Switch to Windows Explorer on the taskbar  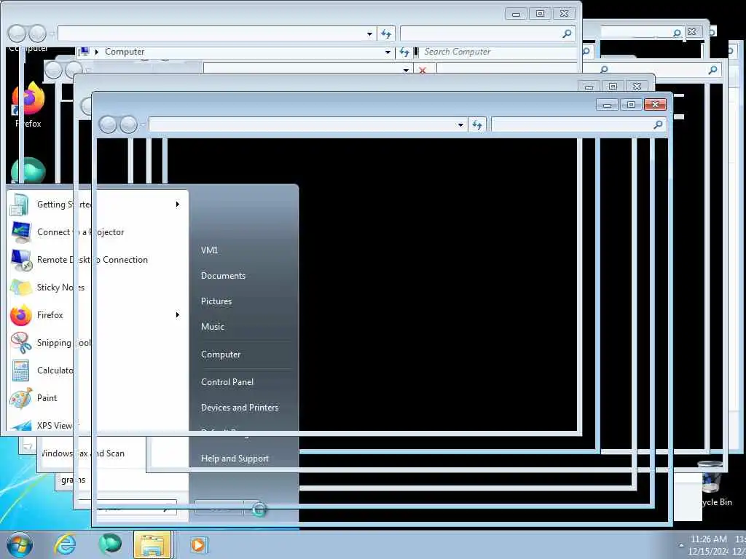153,544
